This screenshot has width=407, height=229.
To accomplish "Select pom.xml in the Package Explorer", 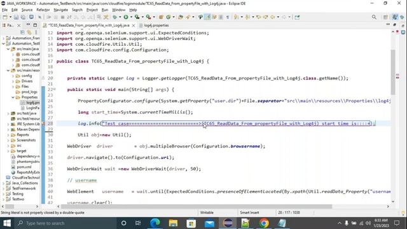I will click(22, 167).
